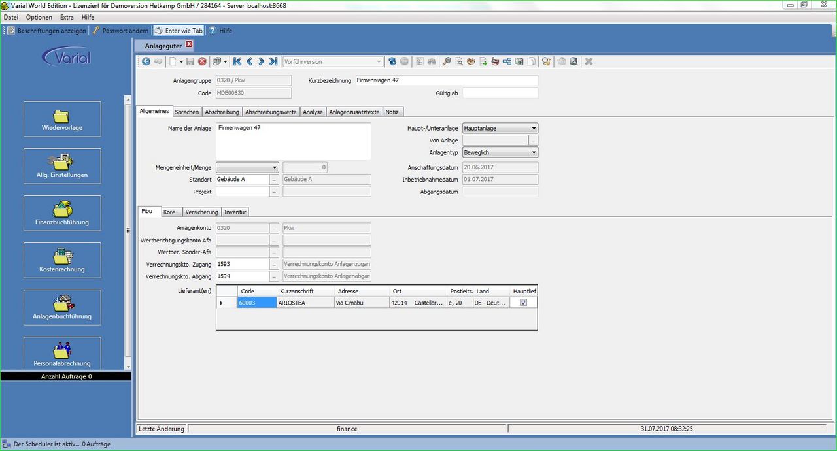Open the Standort lookup button
Image resolution: width=837 pixels, height=451 pixels.
(x=275, y=179)
